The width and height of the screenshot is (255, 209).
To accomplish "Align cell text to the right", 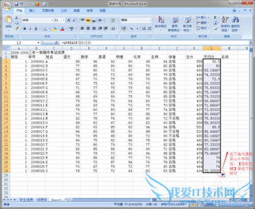I will tap(94, 28).
